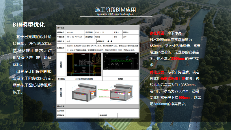This screenshot has width=231, height=130.
Task: Select the BIM模型优化 heading
Action: [x=29, y=25]
